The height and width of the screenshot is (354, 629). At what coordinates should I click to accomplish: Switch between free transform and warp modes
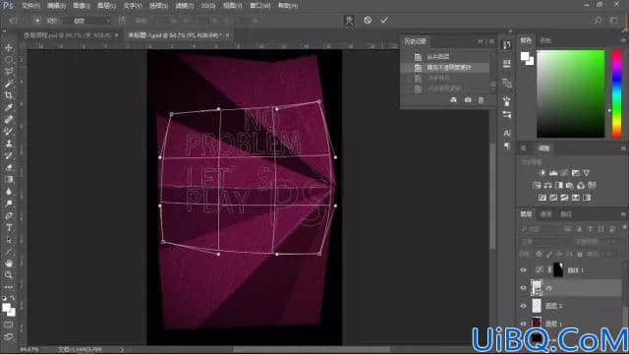(350, 20)
